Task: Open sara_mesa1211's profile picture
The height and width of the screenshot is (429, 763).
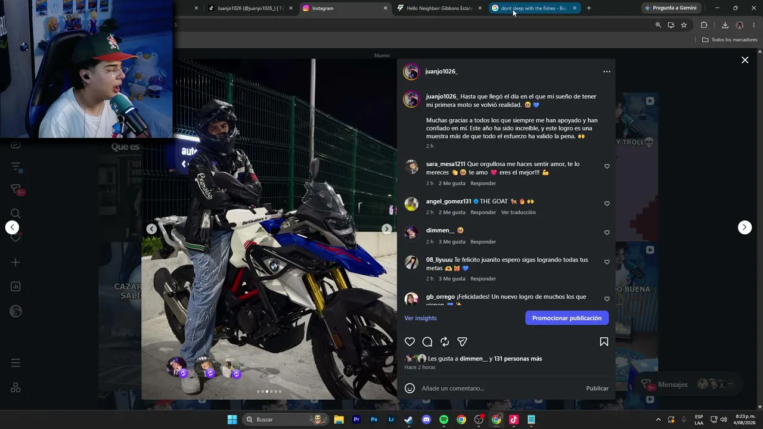Action: coord(411,167)
